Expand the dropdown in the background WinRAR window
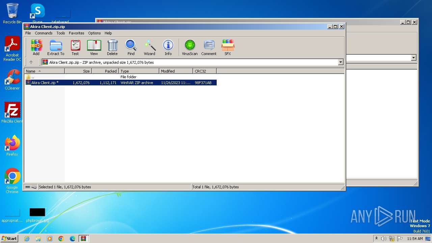The width and height of the screenshot is (432, 243). click(x=414, y=58)
